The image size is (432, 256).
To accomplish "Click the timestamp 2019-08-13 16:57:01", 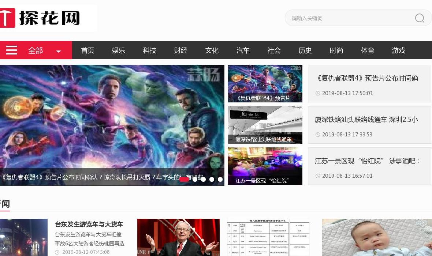I will coord(347,176).
